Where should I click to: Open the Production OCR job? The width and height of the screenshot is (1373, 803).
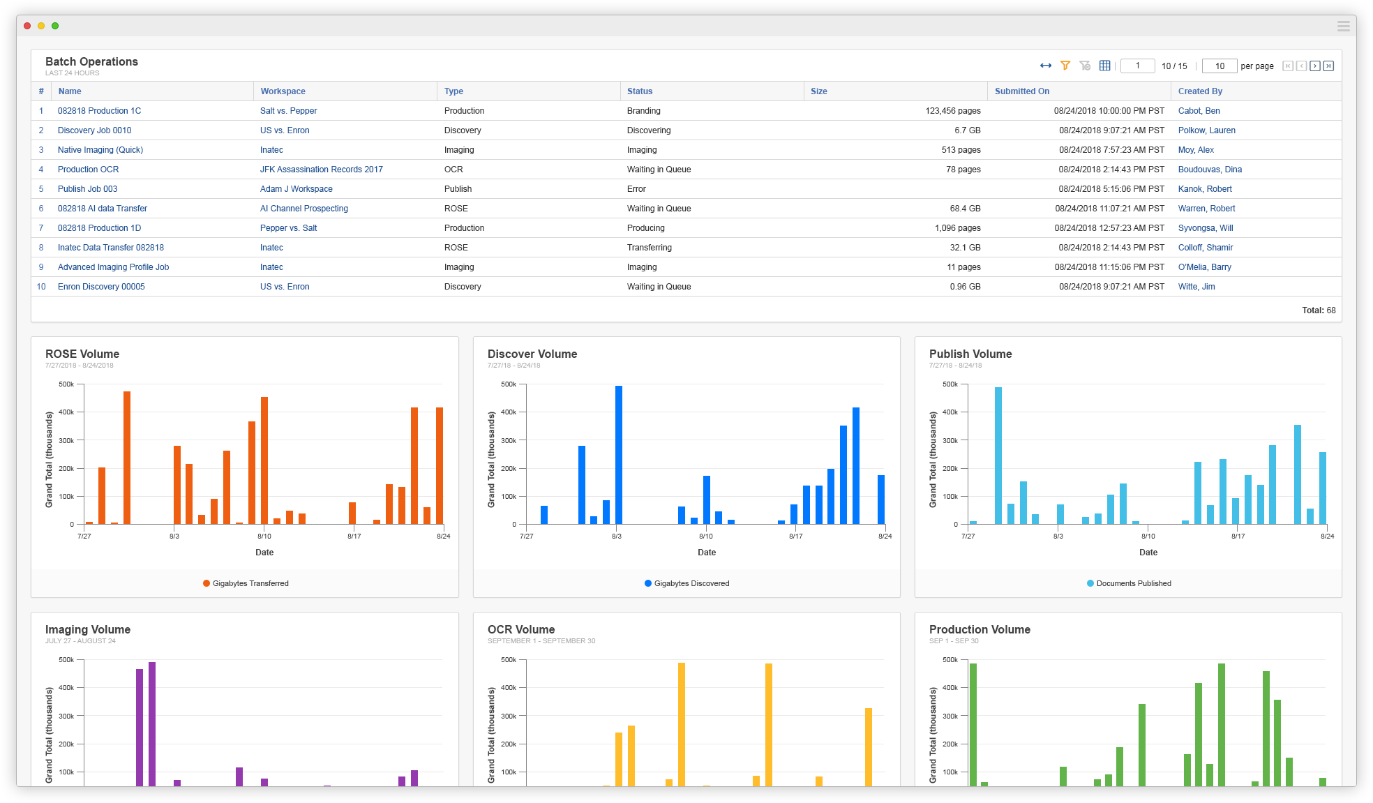[x=88, y=170]
